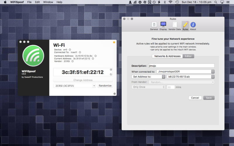This screenshot has width=234, height=146.
Task: Click the minutes field showing 30
Action: click(x=171, y=87)
